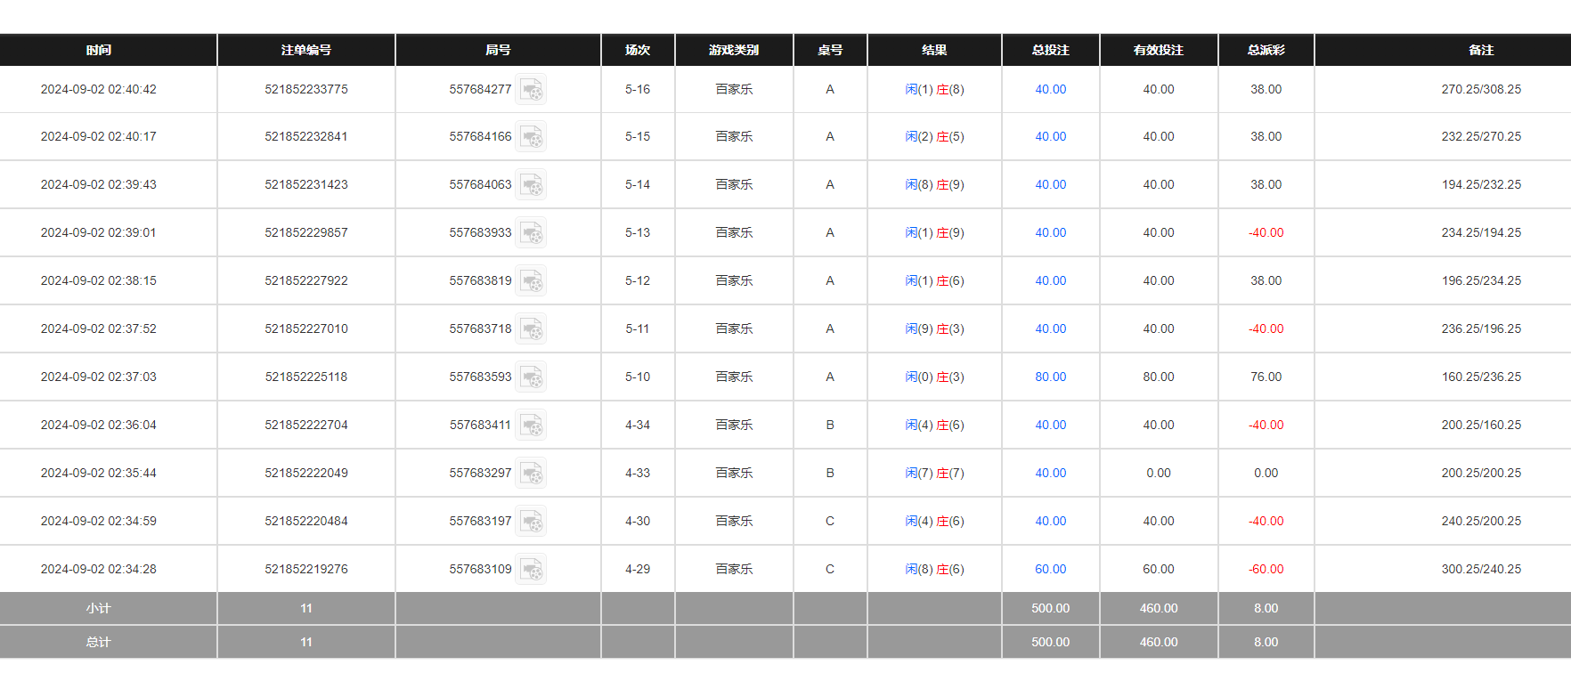
Task: Click the 小计 subtotal row label
Action: pyautogui.click(x=99, y=609)
